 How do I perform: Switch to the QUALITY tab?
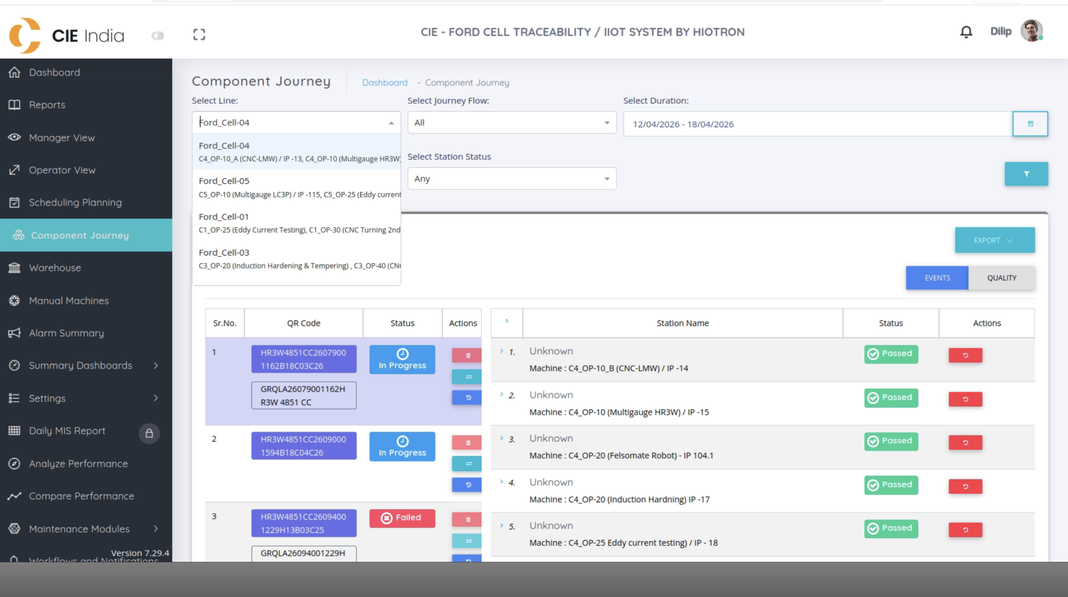pyautogui.click(x=1002, y=278)
